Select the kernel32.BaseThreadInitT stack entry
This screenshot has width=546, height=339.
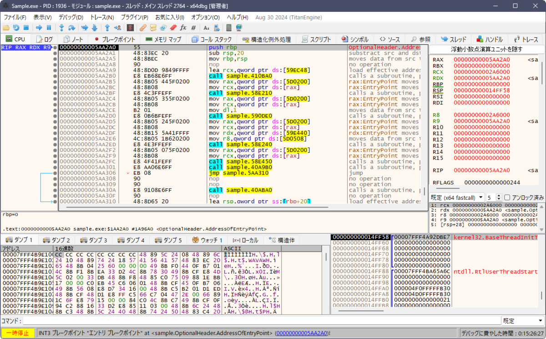(x=495, y=238)
